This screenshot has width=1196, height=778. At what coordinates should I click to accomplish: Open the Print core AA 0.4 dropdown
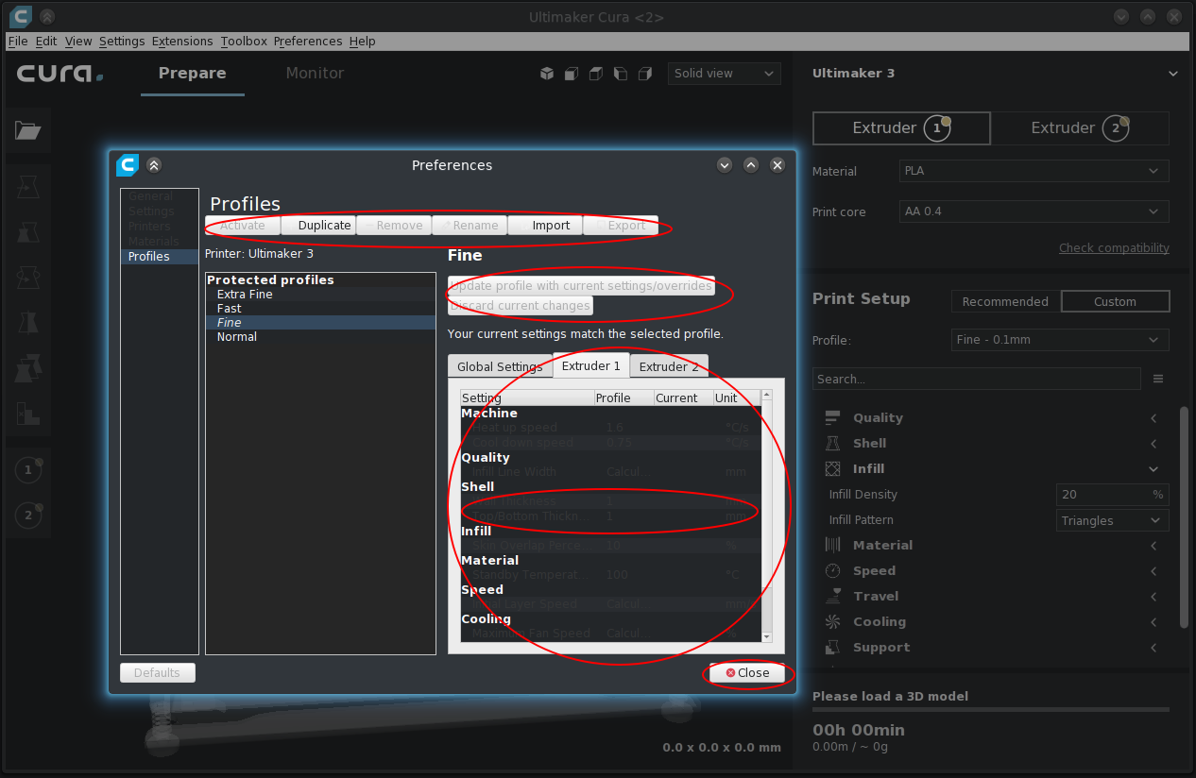(1034, 211)
